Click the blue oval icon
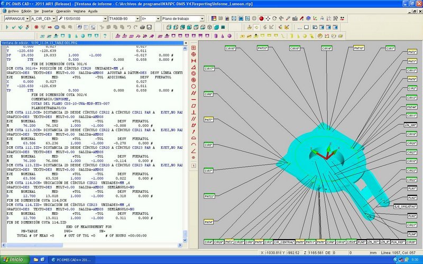This screenshot has width=423, height=264. coord(57,27)
